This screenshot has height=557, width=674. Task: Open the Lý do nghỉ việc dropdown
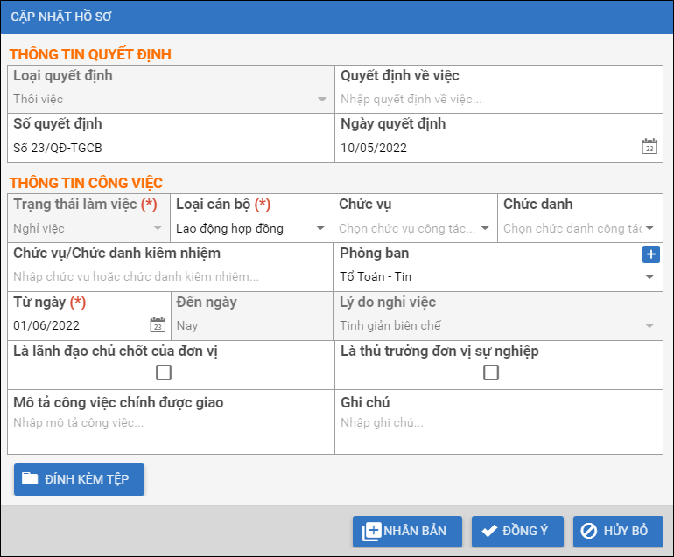click(x=649, y=326)
